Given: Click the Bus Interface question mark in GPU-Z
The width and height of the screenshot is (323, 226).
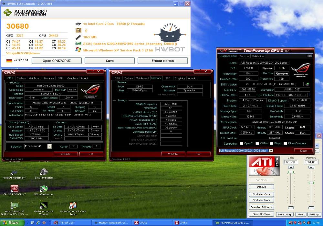Looking at the screenshot, I should click(309, 95).
